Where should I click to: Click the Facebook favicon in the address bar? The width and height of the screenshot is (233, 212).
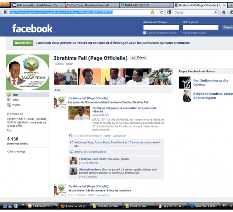5,12
